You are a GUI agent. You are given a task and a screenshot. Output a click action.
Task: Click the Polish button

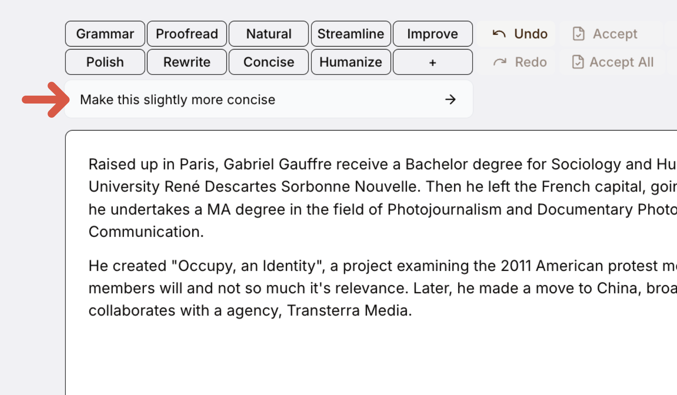pyautogui.click(x=105, y=62)
